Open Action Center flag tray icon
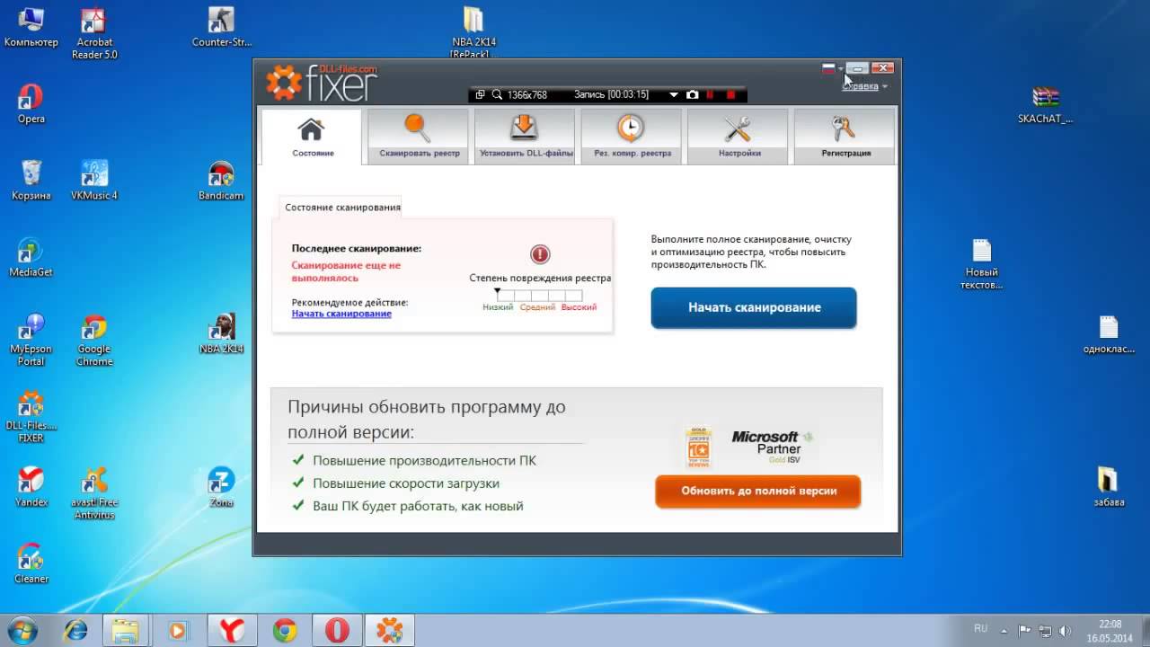This screenshot has width=1150, height=647. (x=1025, y=630)
